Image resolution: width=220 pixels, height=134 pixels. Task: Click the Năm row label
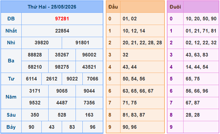[x=11, y=97]
